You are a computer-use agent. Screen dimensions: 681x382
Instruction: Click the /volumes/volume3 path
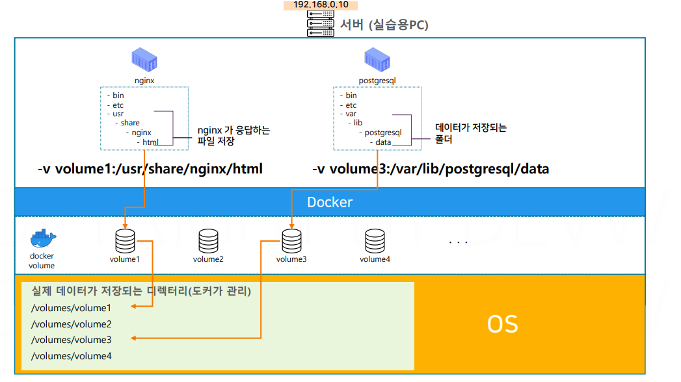click(x=72, y=340)
